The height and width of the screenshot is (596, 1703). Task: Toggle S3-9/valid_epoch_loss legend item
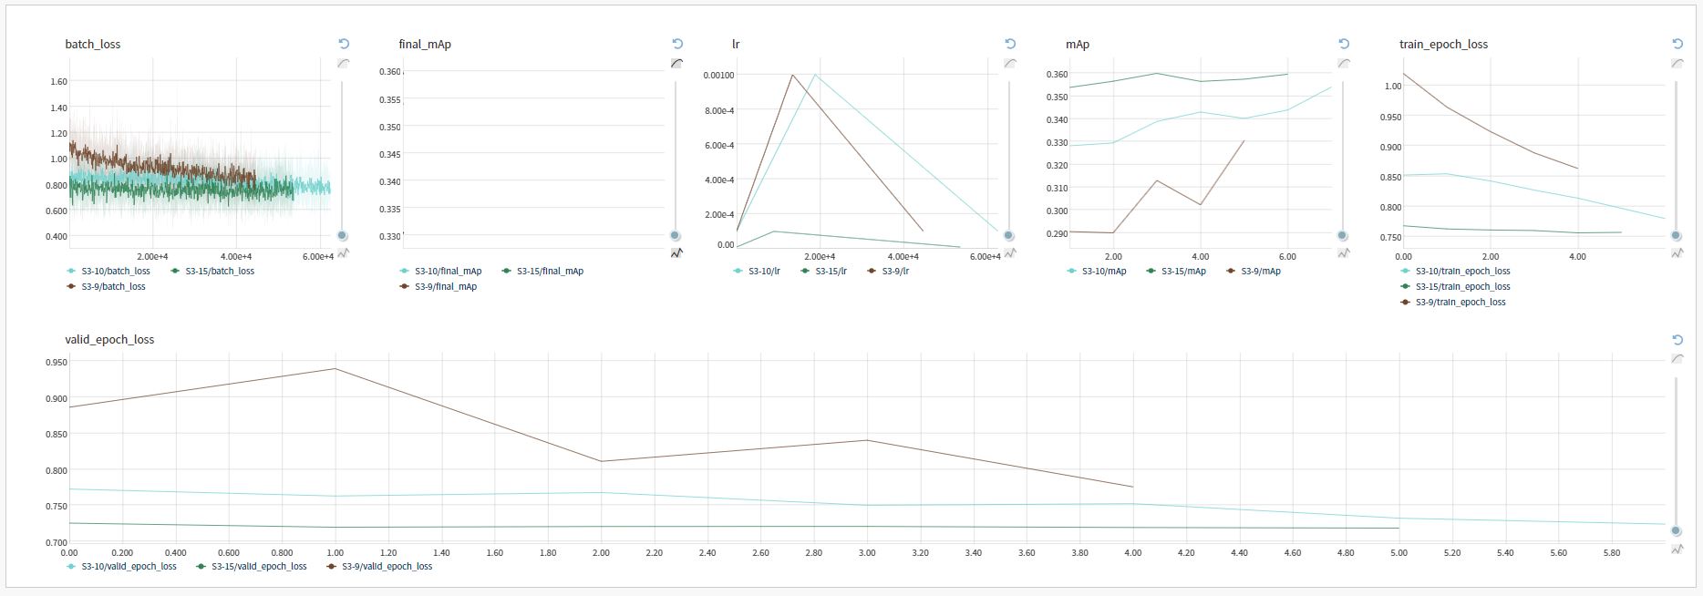[x=379, y=566]
